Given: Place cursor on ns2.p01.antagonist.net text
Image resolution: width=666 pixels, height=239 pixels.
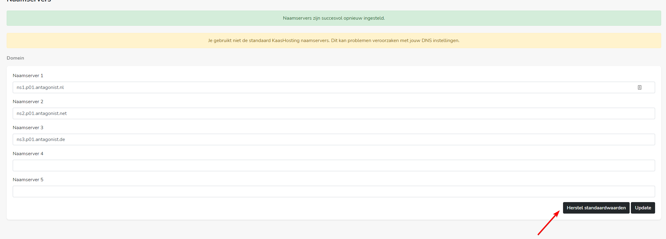Looking at the screenshot, I should tap(42, 113).
